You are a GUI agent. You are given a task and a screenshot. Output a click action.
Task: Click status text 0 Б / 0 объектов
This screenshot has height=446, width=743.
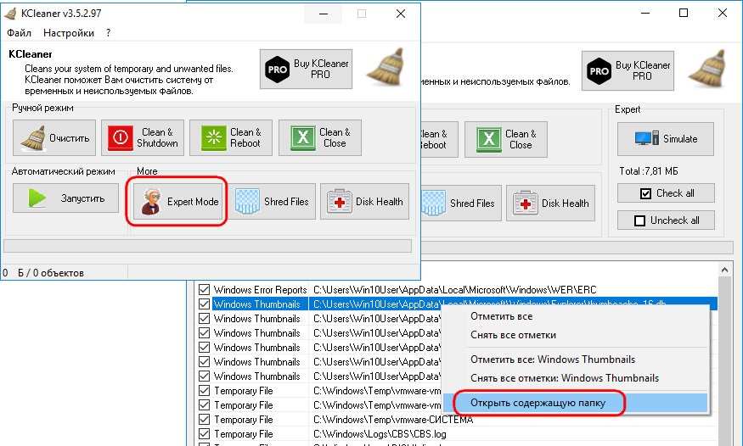(43, 273)
